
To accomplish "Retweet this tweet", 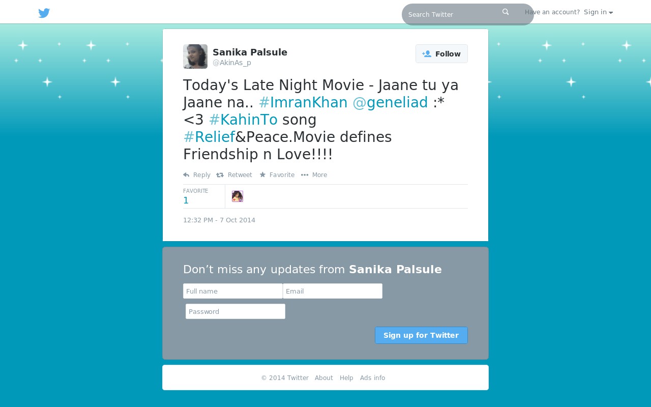I will tap(234, 175).
